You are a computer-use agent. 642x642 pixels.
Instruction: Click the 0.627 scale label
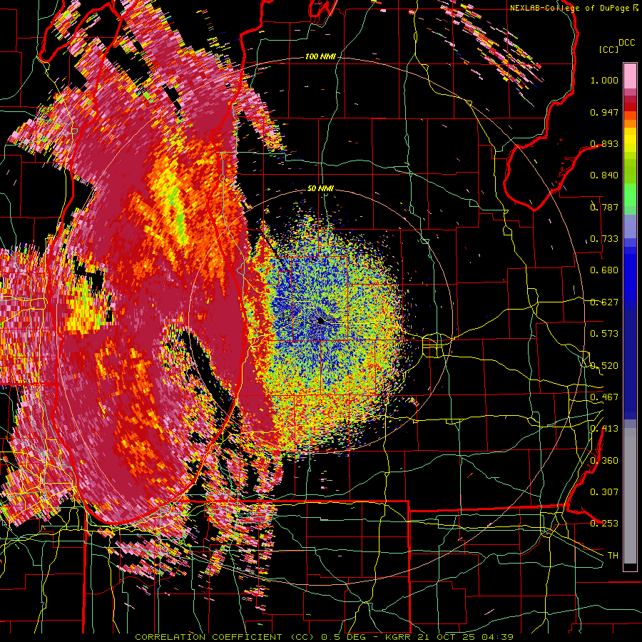pyautogui.click(x=604, y=302)
